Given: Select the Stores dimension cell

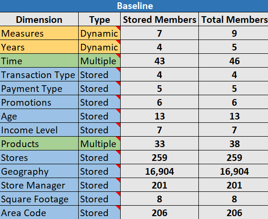Looking at the screenshot, I should pyautogui.click(x=39, y=158).
